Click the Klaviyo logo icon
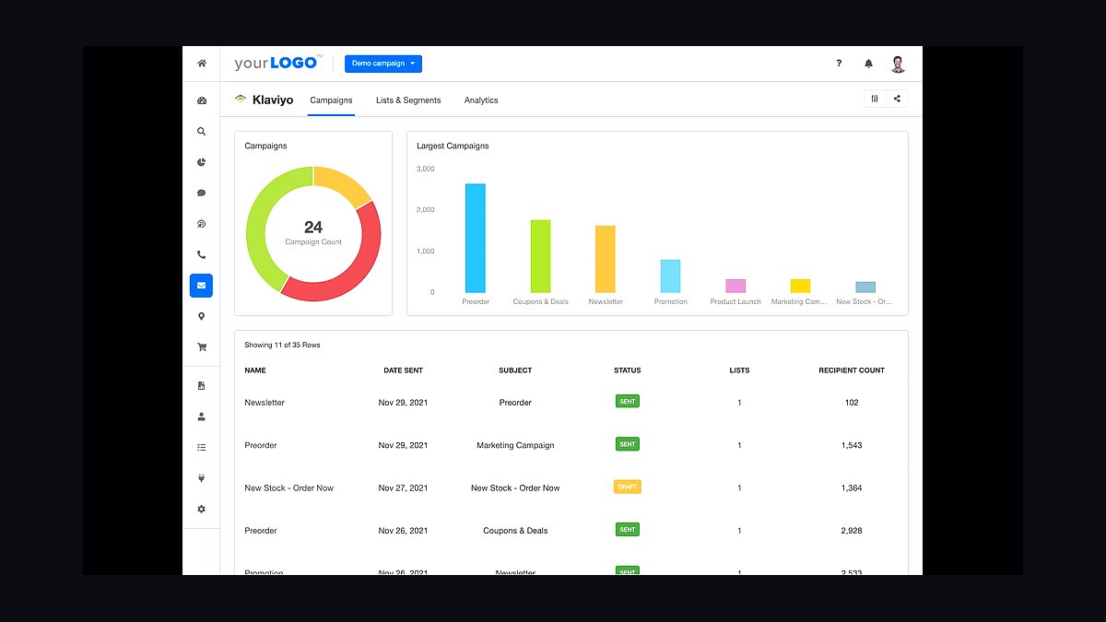 tap(241, 100)
